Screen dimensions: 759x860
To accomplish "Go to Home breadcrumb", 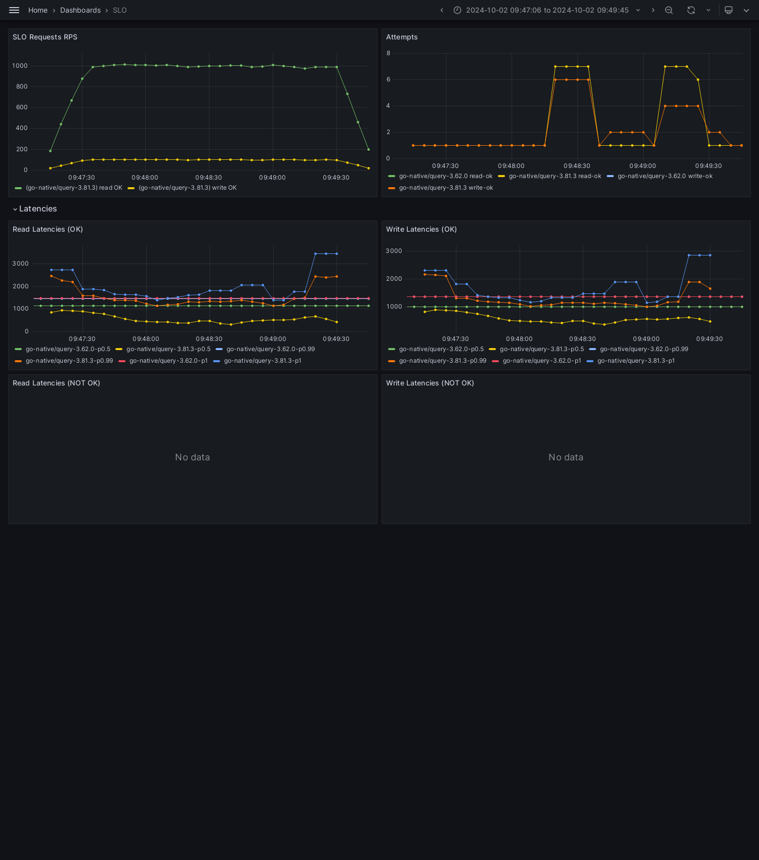I will [38, 10].
